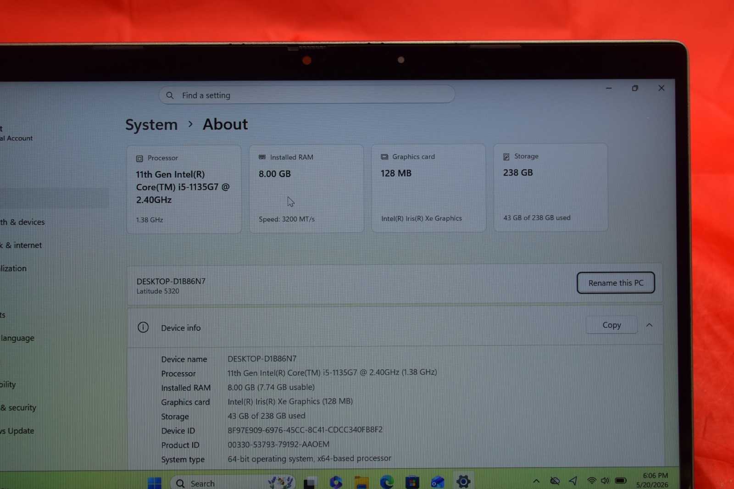Click the Rename this PC button

(616, 283)
